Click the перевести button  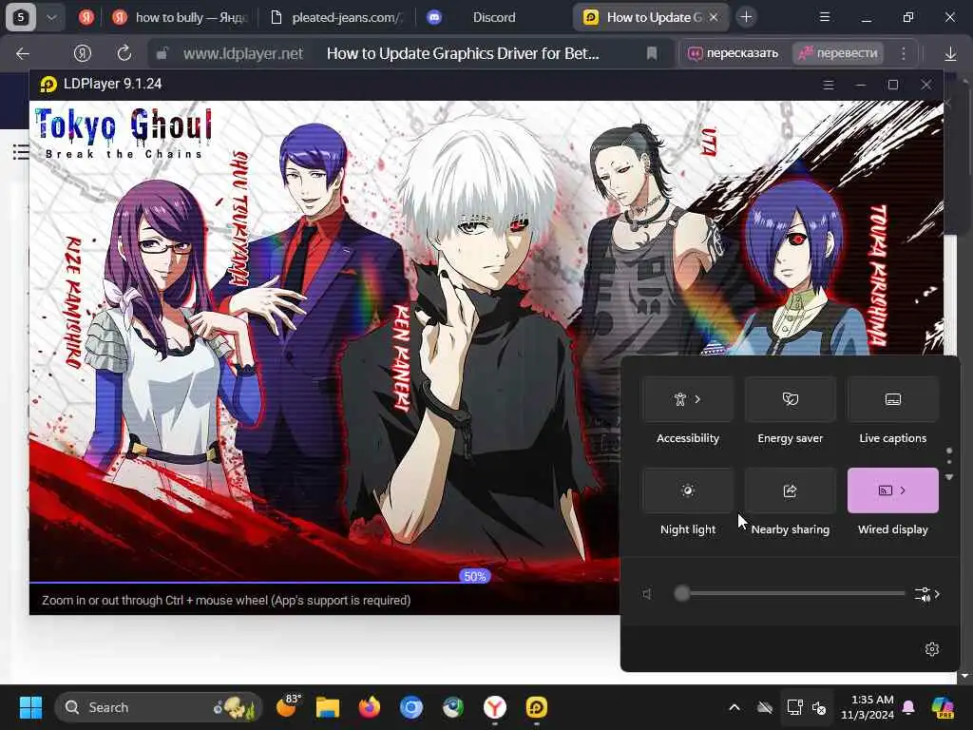(839, 53)
